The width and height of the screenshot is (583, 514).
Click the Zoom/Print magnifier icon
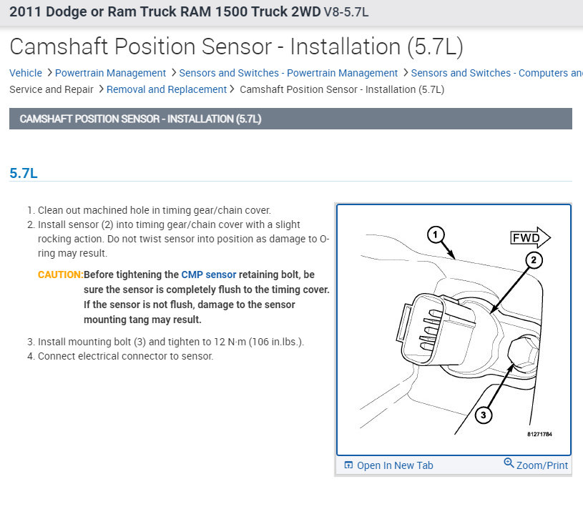509,463
